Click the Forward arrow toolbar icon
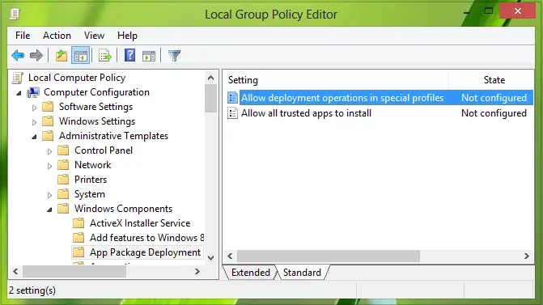 (36, 55)
